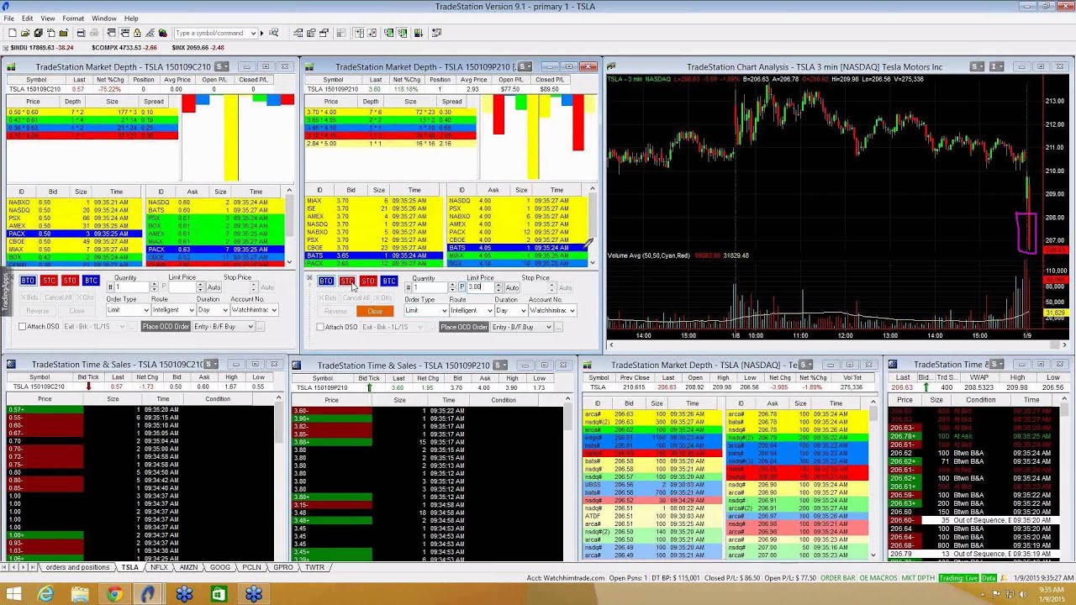Open the Format menu
Screen dimensions: 1076x605
tap(73, 18)
